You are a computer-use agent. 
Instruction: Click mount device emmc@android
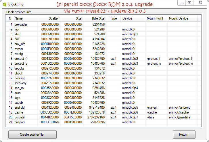tap(179, 108)
